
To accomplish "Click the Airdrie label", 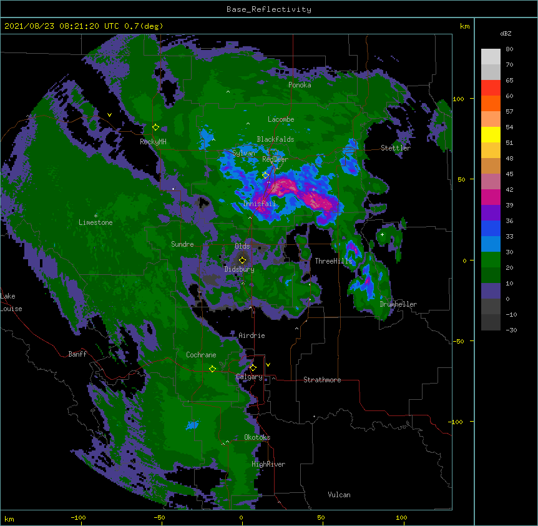I will click(252, 335).
